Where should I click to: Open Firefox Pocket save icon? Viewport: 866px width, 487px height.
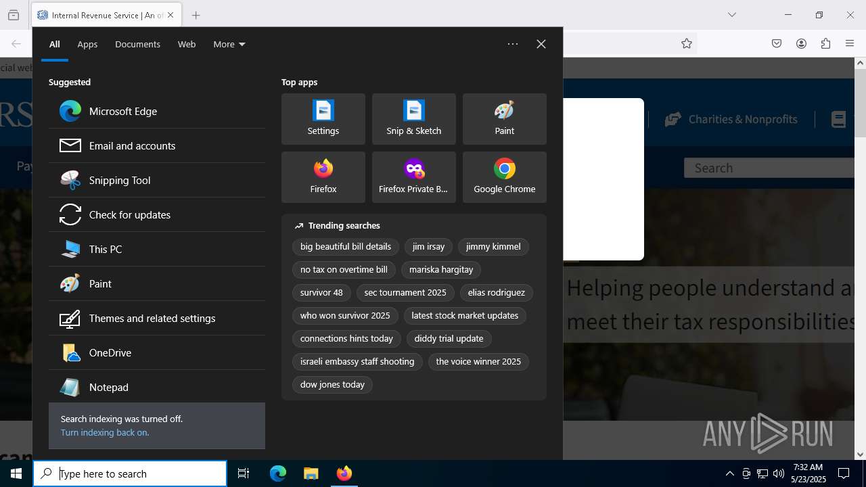(777, 43)
